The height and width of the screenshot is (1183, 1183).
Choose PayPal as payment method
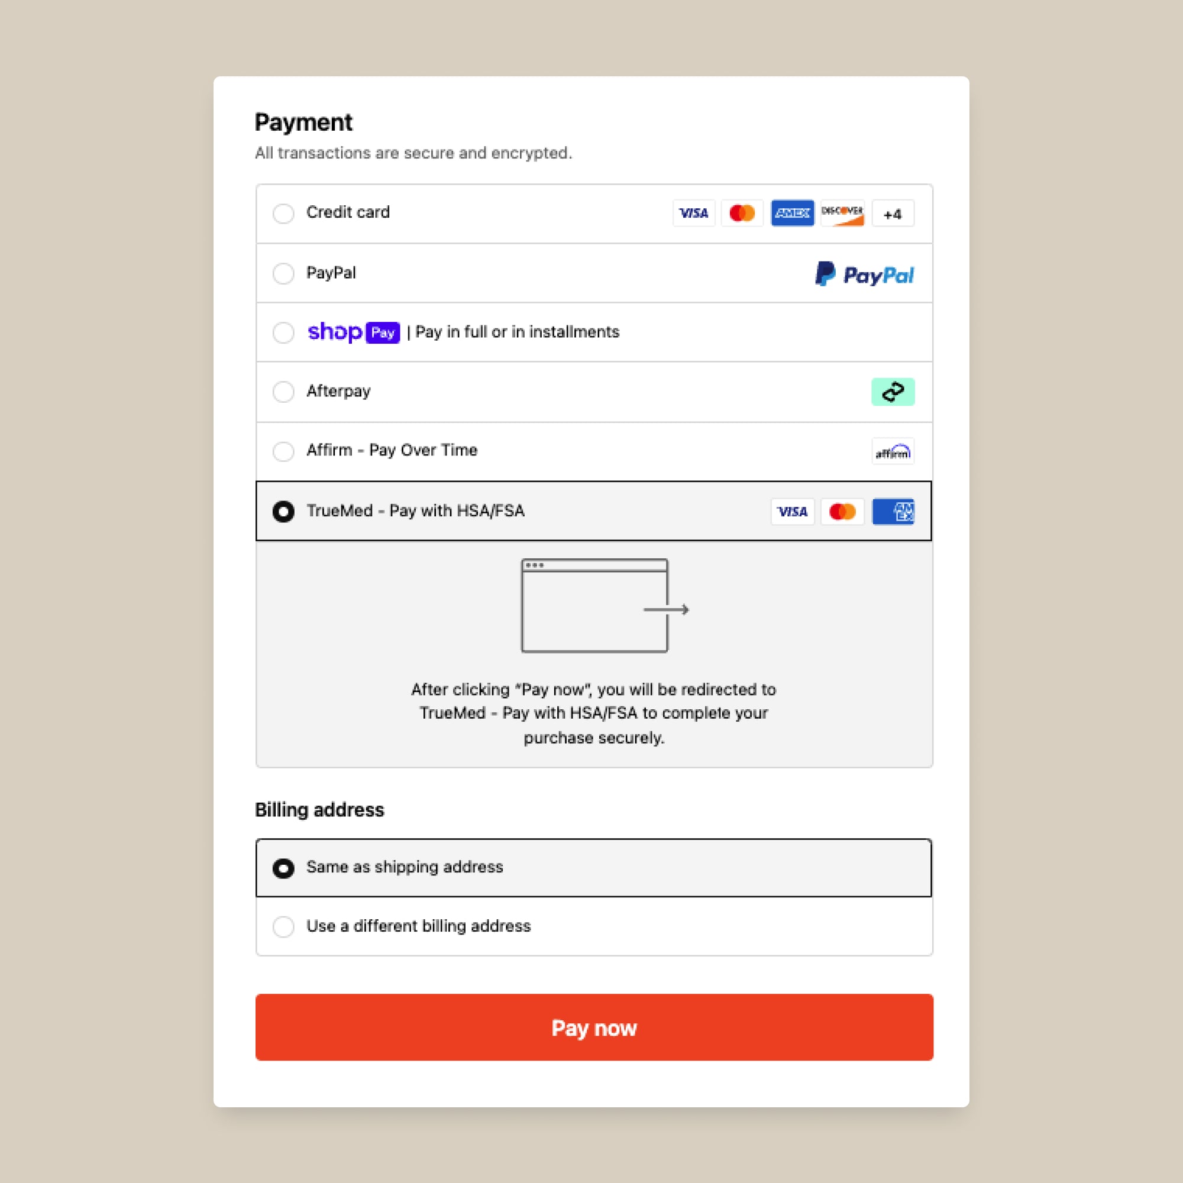click(283, 273)
